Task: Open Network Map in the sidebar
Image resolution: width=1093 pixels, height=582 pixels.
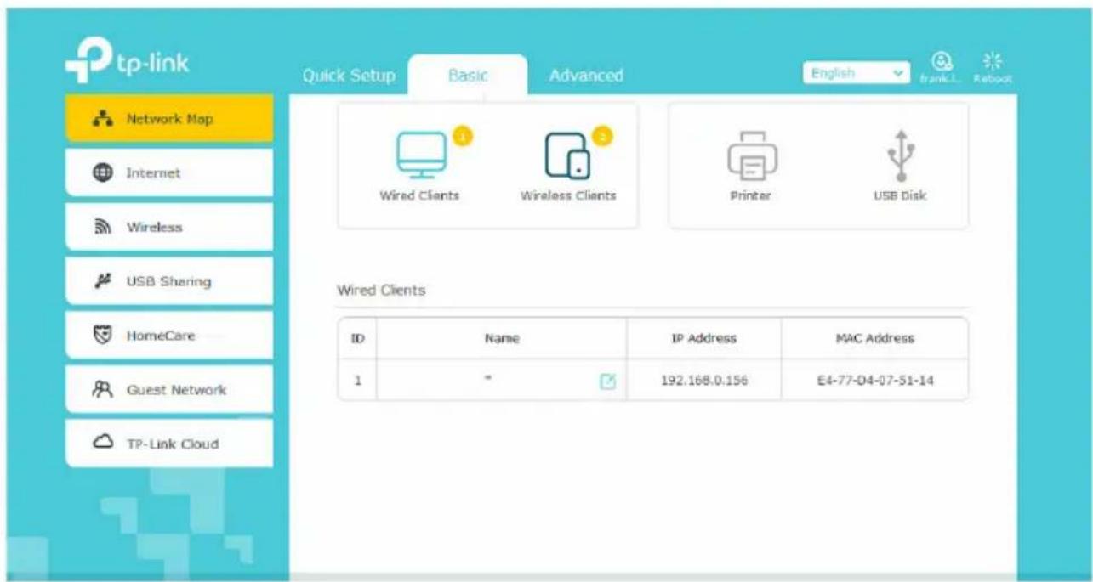Action: point(169,119)
